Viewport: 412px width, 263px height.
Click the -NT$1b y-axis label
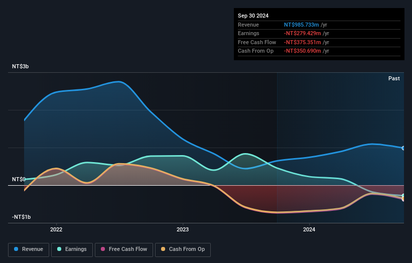[21, 217]
